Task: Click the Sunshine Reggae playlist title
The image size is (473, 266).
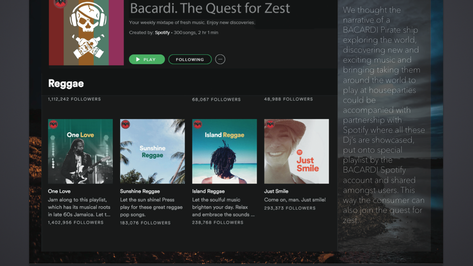Action: [x=140, y=191]
